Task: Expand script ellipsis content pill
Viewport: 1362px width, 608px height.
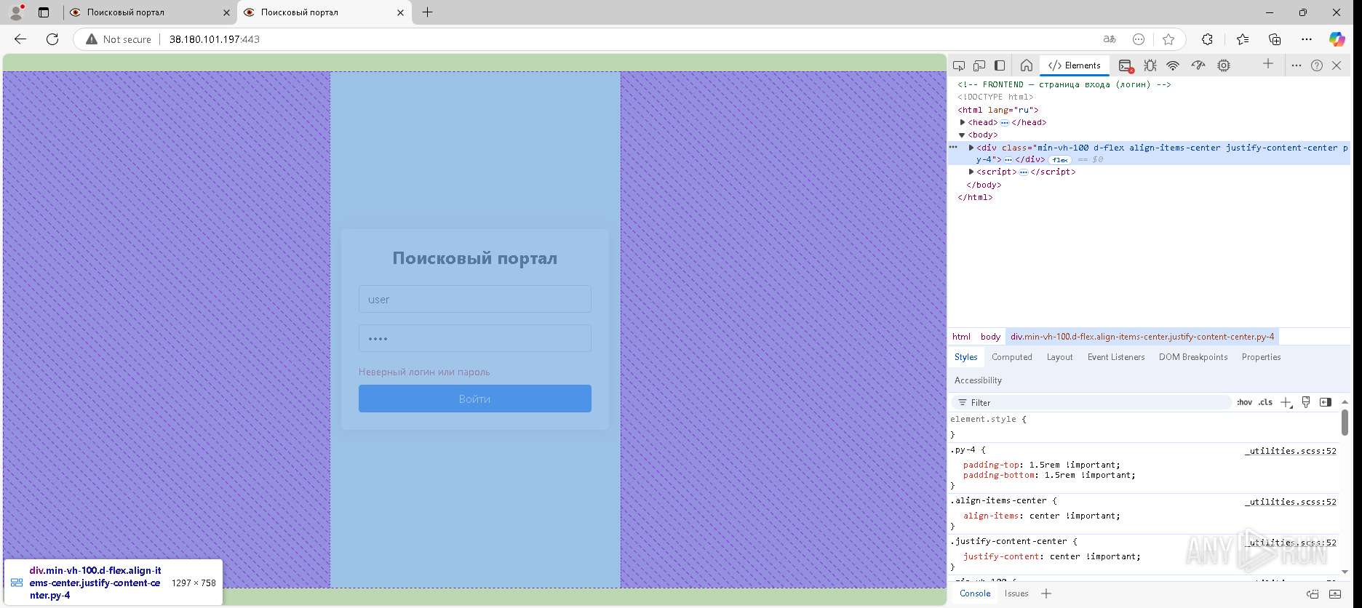Action: (x=1024, y=172)
